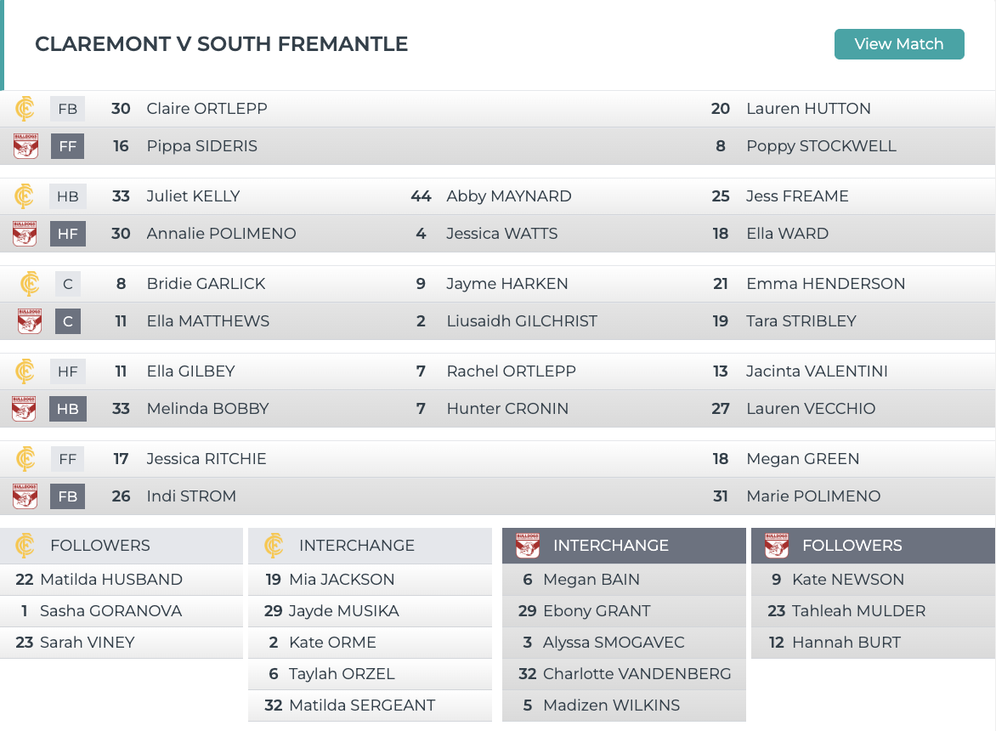
Task: Click Claremont logo beside Bridie Garlick row
Action: coord(30,284)
